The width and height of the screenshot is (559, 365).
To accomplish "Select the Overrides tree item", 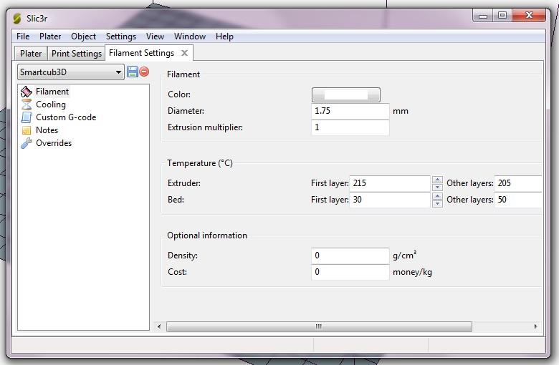I will pos(54,143).
